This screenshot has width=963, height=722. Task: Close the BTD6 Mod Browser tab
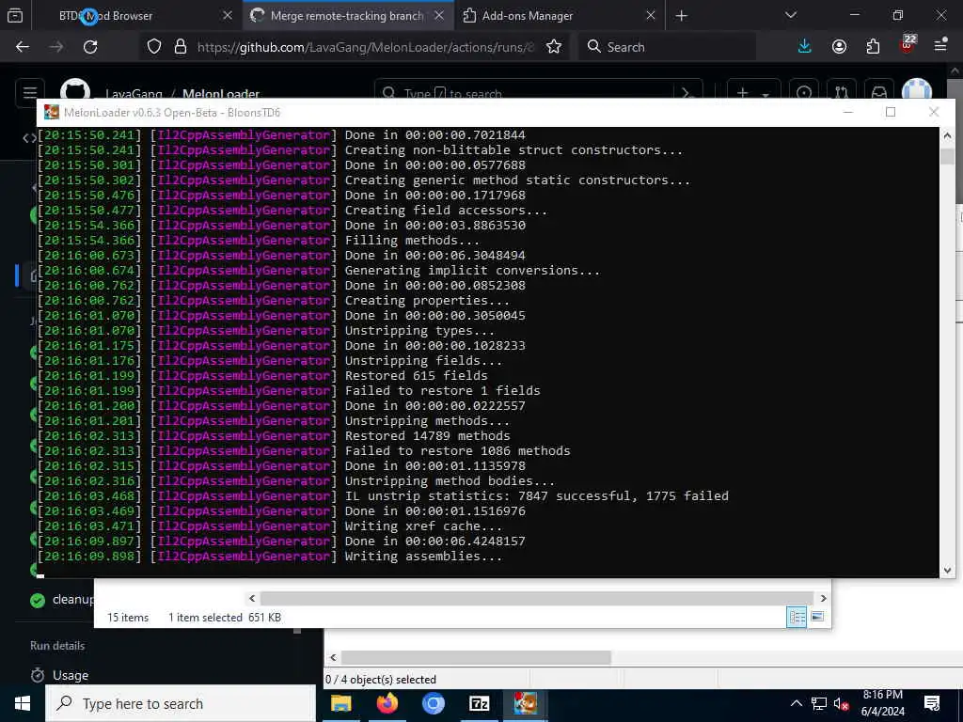click(x=228, y=16)
